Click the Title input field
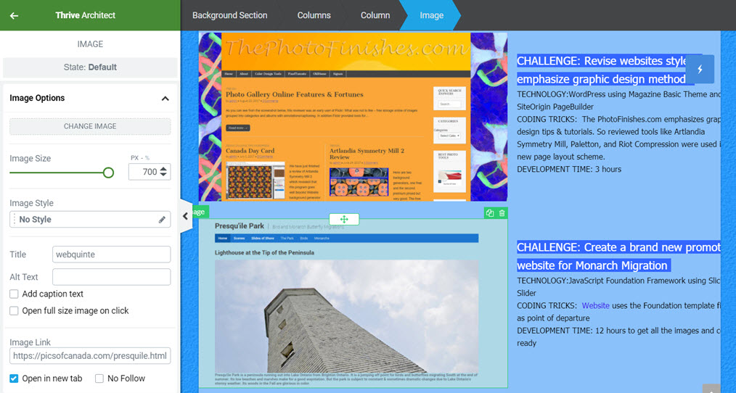This screenshot has width=736, height=393. coord(111,255)
